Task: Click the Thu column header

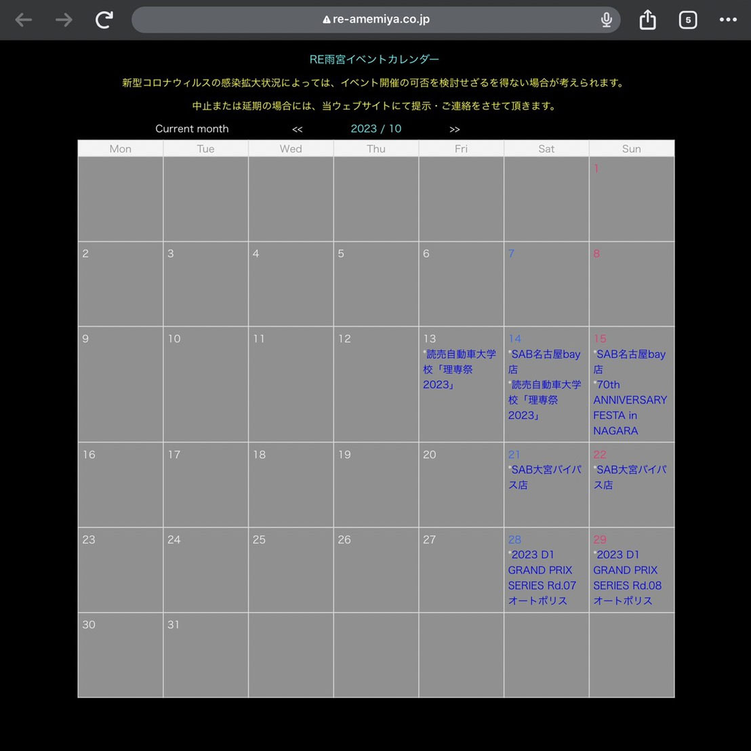Action: tap(376, 149)
